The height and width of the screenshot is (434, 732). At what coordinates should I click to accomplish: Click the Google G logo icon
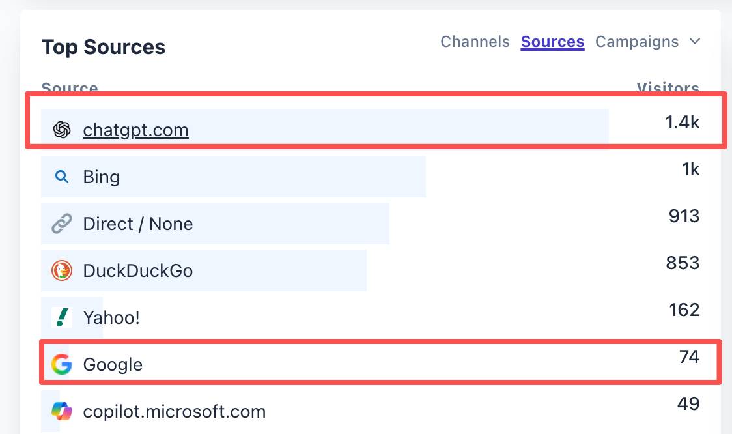(62, 364)
